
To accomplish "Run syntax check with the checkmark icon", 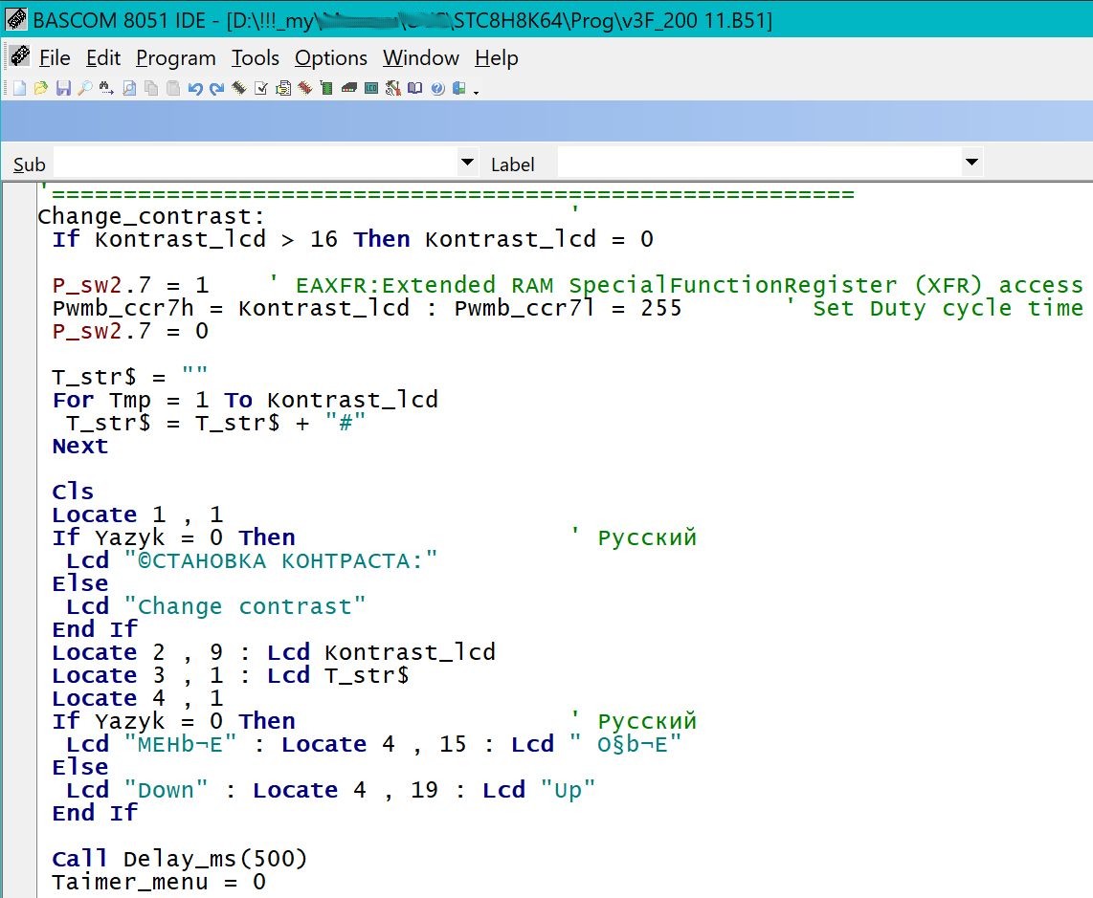I will pos(260,89).
